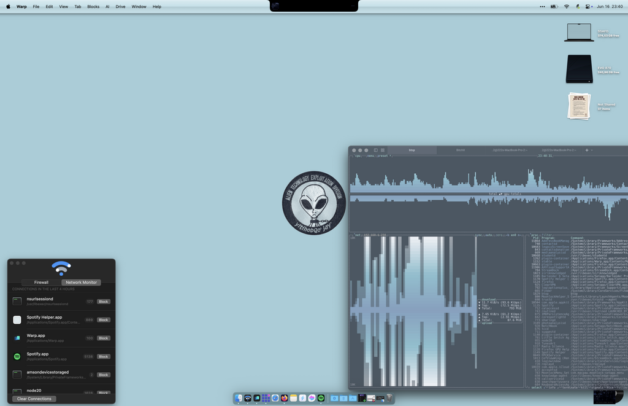Open the Help menu

(x=157, y=6)
